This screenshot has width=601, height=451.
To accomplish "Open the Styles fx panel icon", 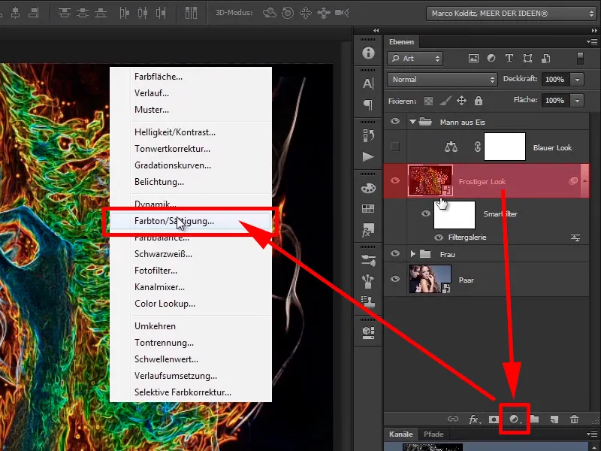I will (x=367, y=230).
